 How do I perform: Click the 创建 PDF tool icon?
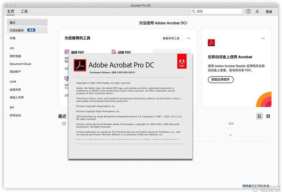pos(114,52)
